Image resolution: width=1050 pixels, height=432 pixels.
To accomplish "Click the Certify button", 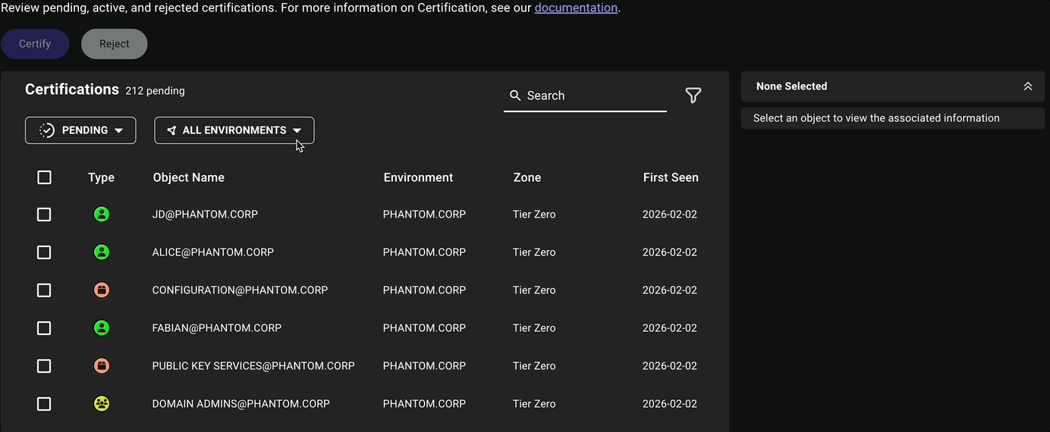I will point(35,44).
